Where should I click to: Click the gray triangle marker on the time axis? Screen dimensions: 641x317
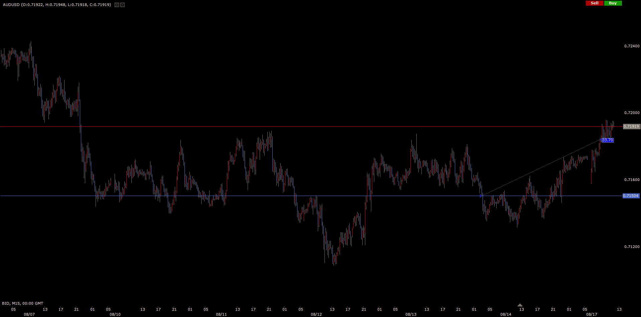520,305
